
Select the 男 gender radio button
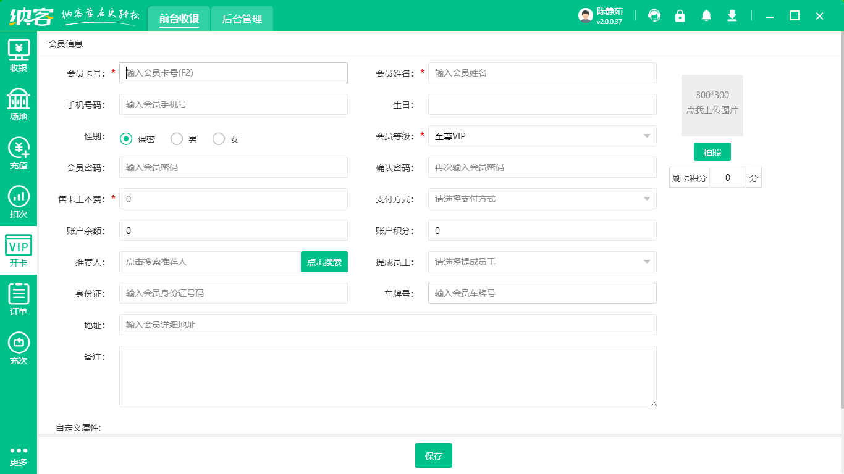click(x=177, y=139)
